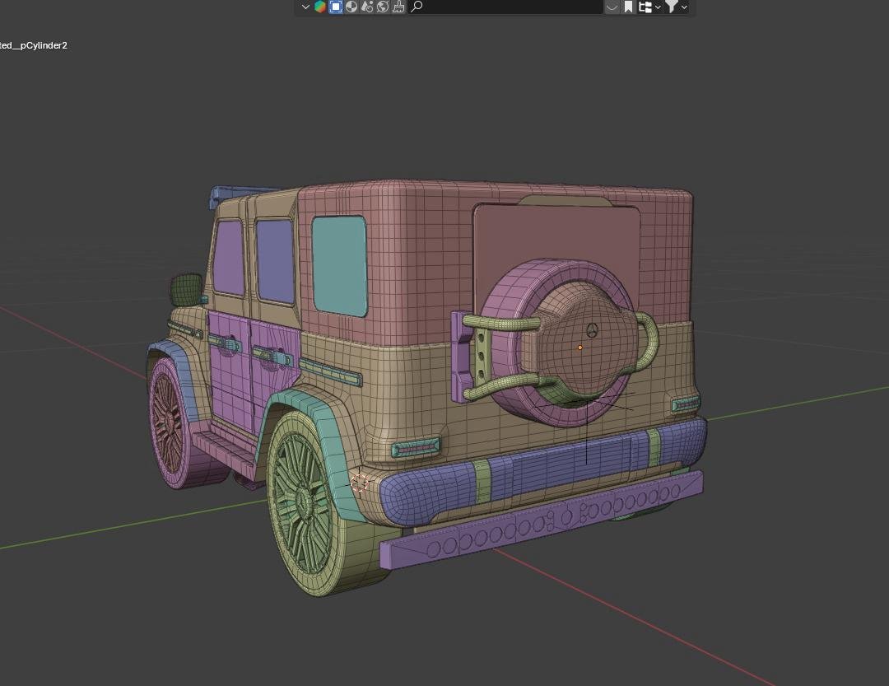Screen dimensions: 889x686
Task: Click the funnel filter icon
Action: [672, 7]
